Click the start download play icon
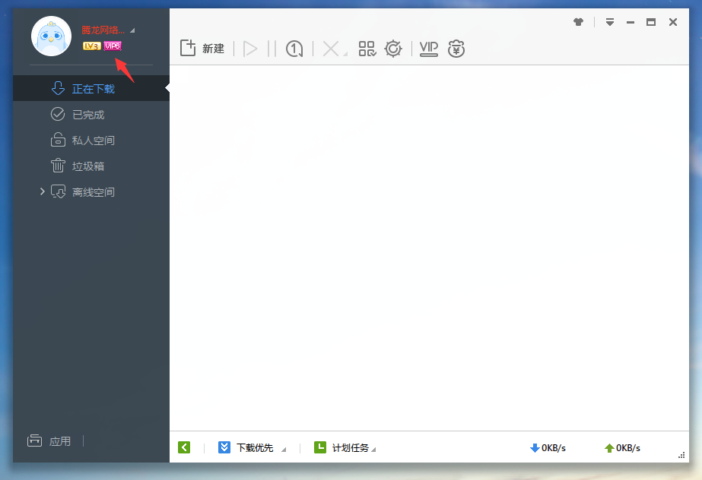Screen dimensions: 702x480 [250, 48]
